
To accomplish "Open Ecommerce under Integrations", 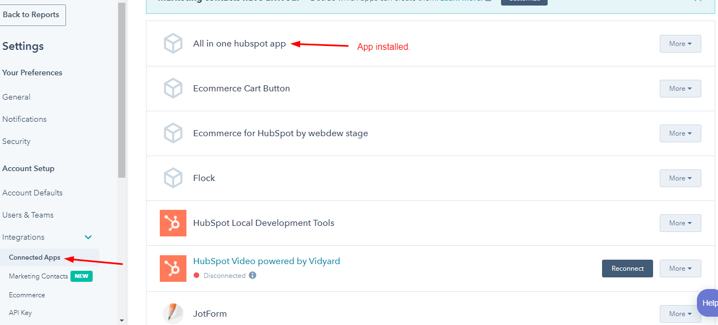I will (27, 295).
